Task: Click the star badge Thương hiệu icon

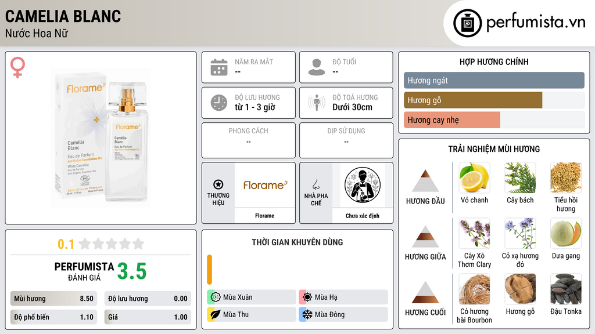Action: 218,184
